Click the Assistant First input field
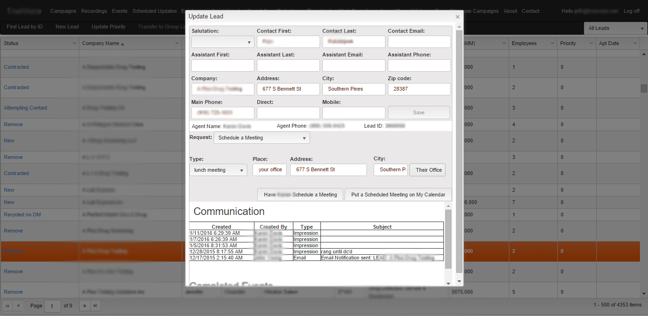The height and width of the screenshot is (316, 648). (223, 65)
